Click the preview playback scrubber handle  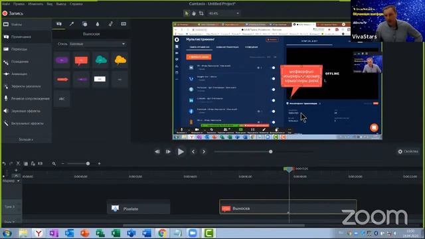pos(270,152)
